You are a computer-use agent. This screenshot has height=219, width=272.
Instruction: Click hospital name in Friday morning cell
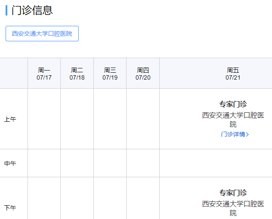(x=233, y=119)
